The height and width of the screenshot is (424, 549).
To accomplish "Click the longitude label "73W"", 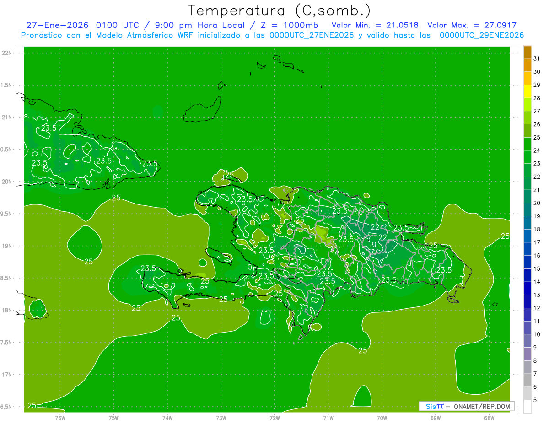I will [221, 418].
